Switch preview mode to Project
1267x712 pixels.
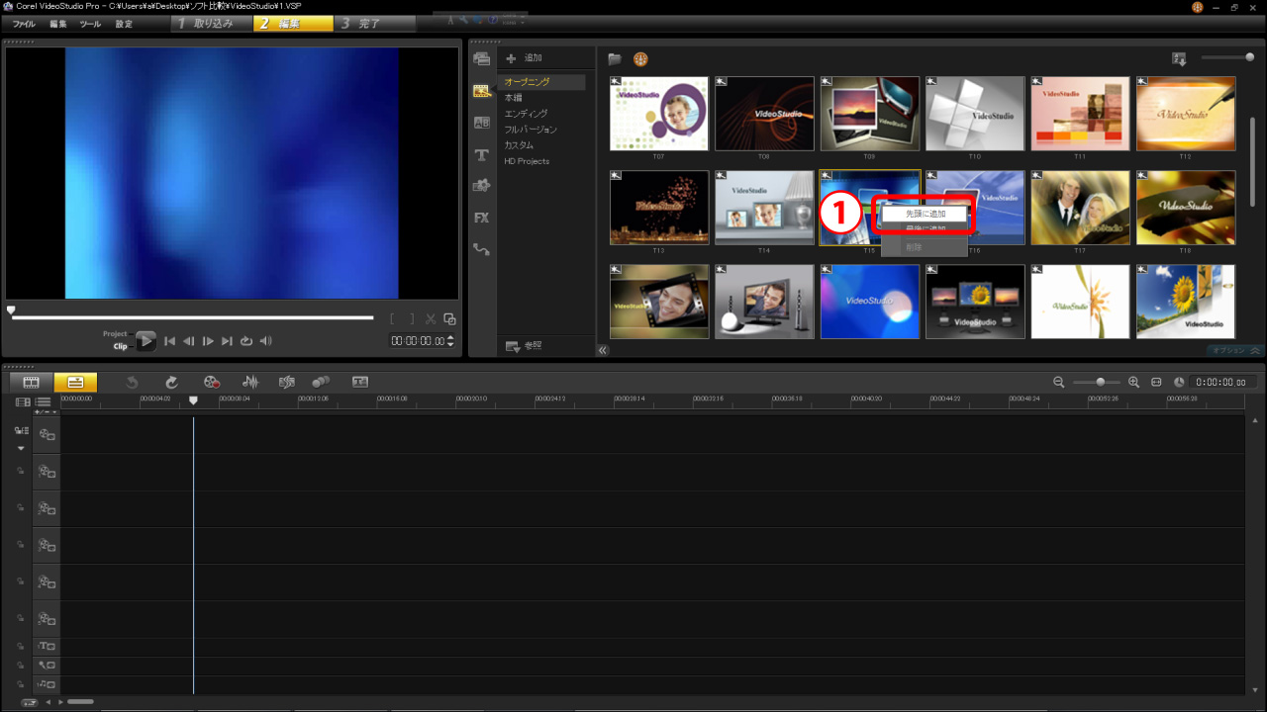(x=115, y=334)
